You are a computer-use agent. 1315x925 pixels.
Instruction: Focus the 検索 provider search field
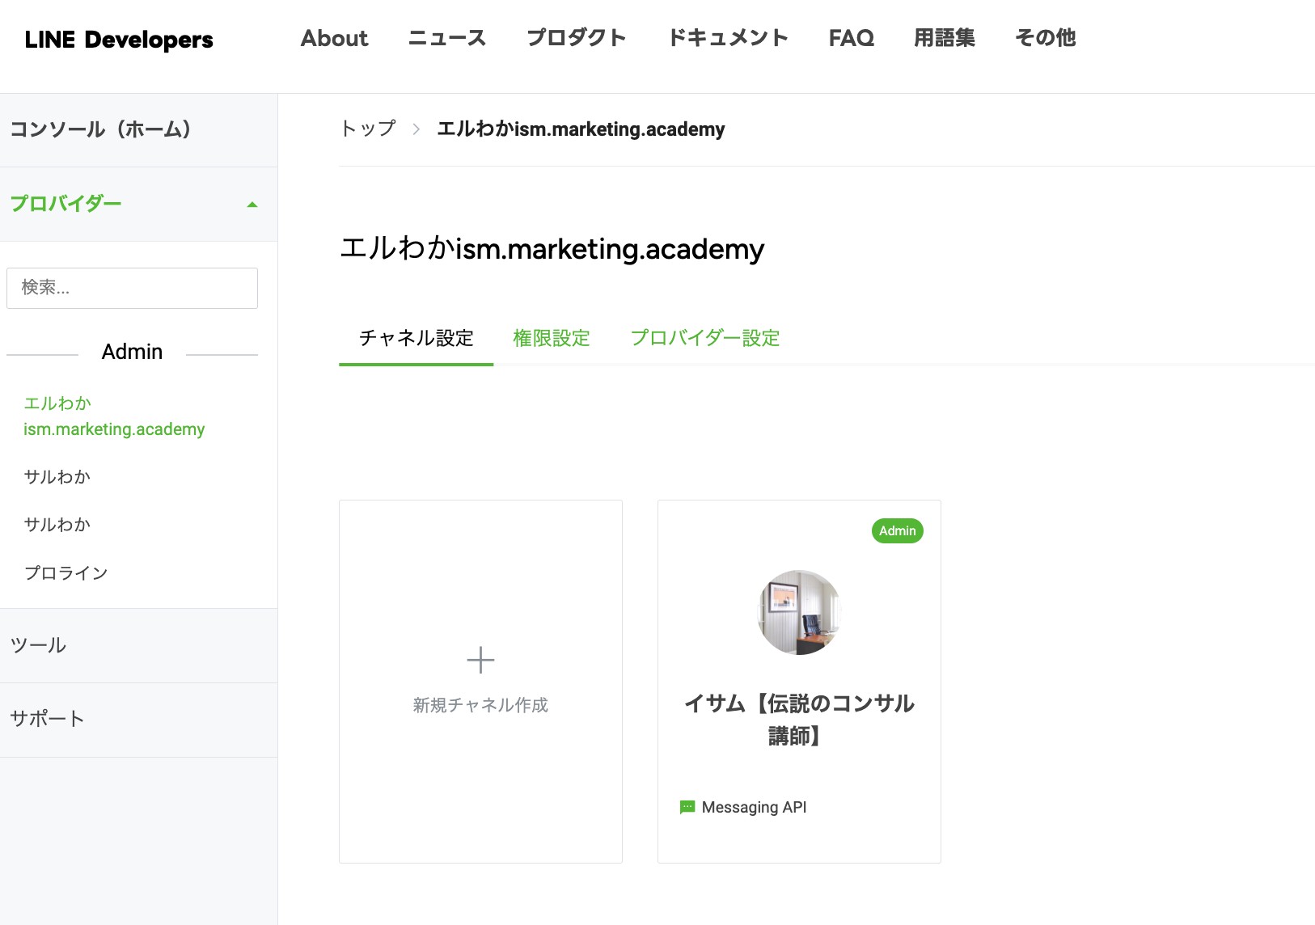point(132,288)
